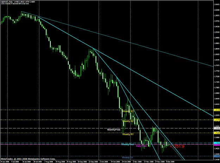Screen dimensions: 220x163
Task: Click the "5 Nov 2008" date on time axis
Action: click(x=137, y=162)
